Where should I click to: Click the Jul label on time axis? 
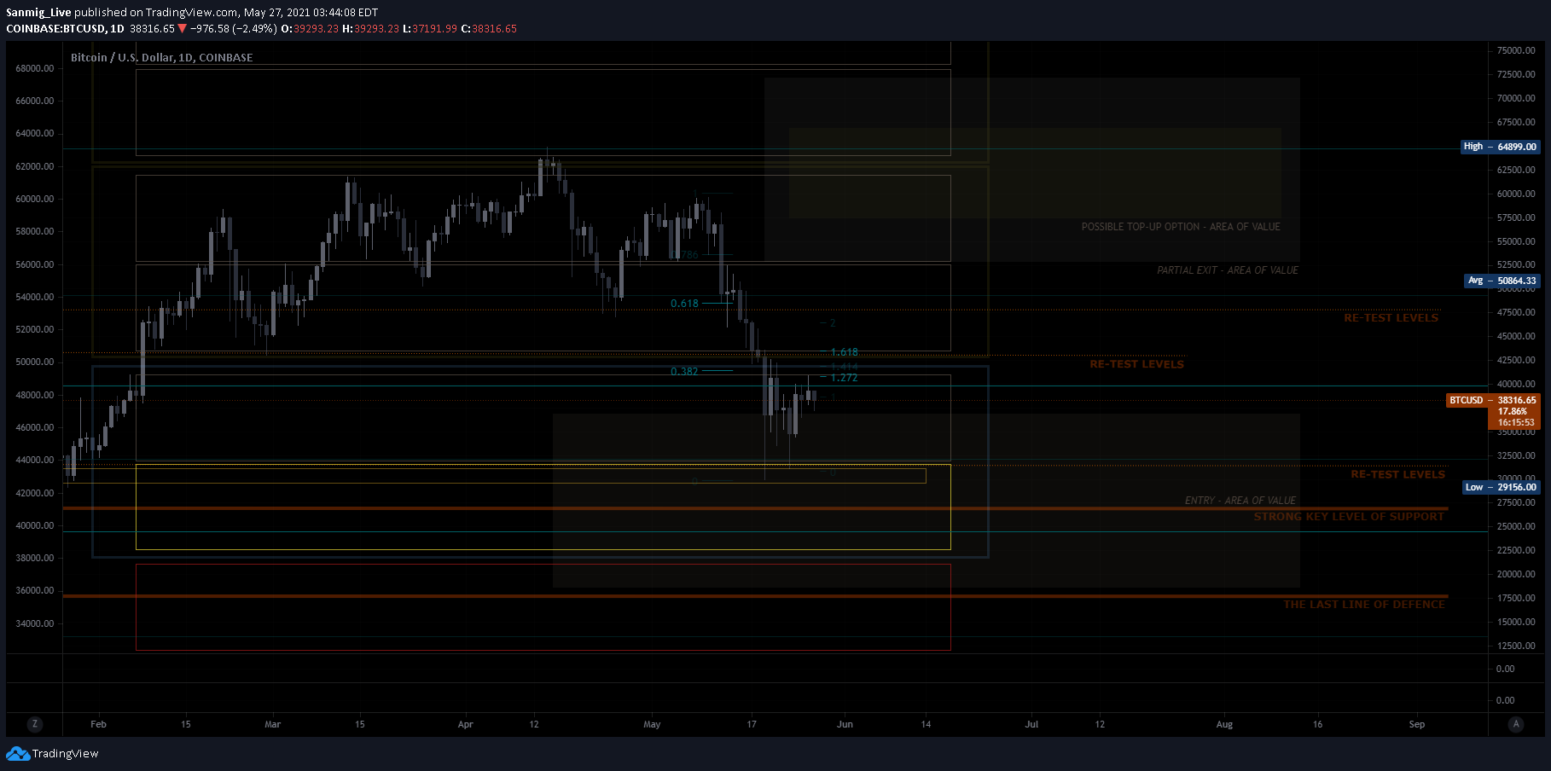click(1031, 724)
